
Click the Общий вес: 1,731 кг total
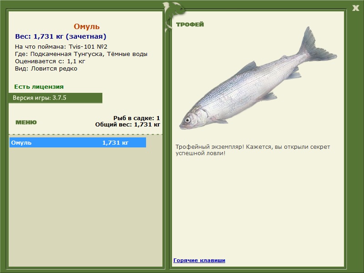(128, 124)
